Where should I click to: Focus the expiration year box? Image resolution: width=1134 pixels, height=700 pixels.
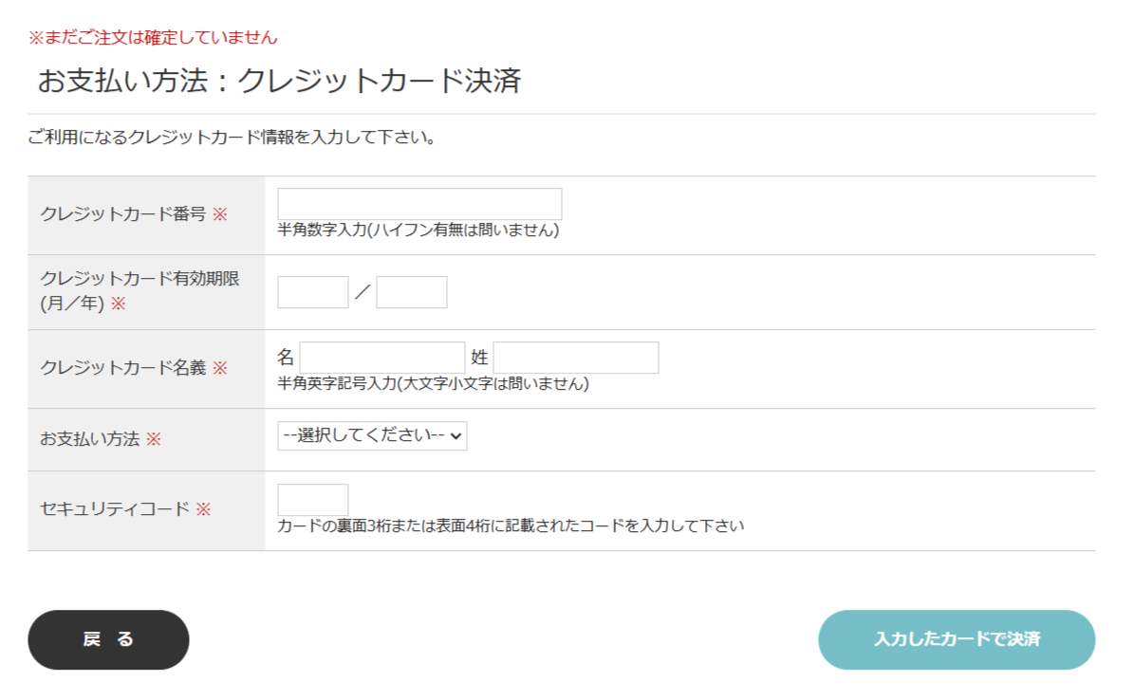pyautogui.click(x=411, y=292)
